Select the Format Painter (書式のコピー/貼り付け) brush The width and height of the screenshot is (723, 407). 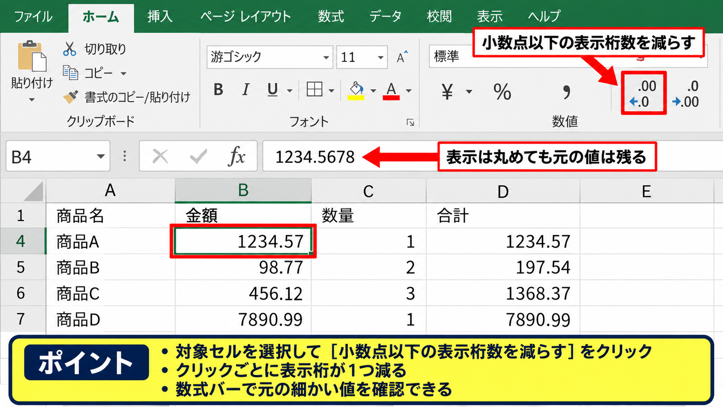pos(70,96)
